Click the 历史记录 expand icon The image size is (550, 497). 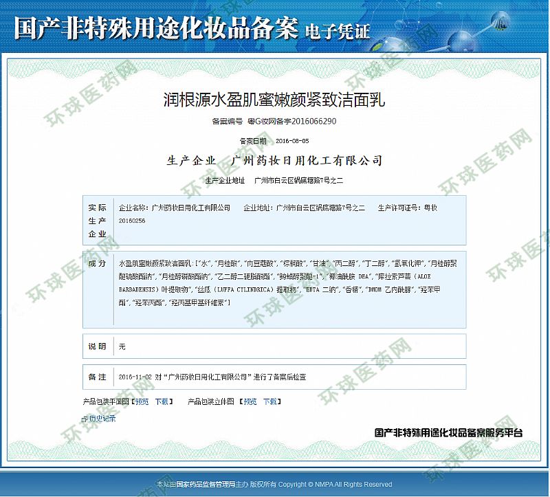pos(83,418)
